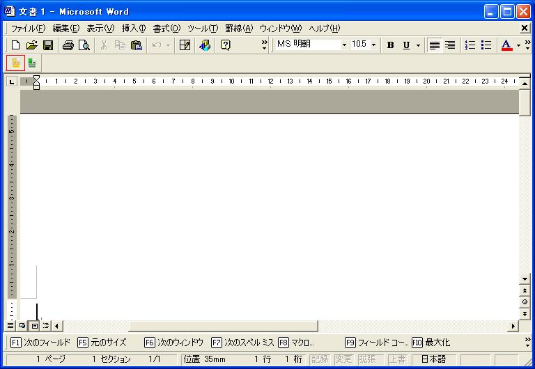This screenshot has width=535, height=369.
Task: Click the Select Browse Object circle button
Action: [x=525, y=302]
